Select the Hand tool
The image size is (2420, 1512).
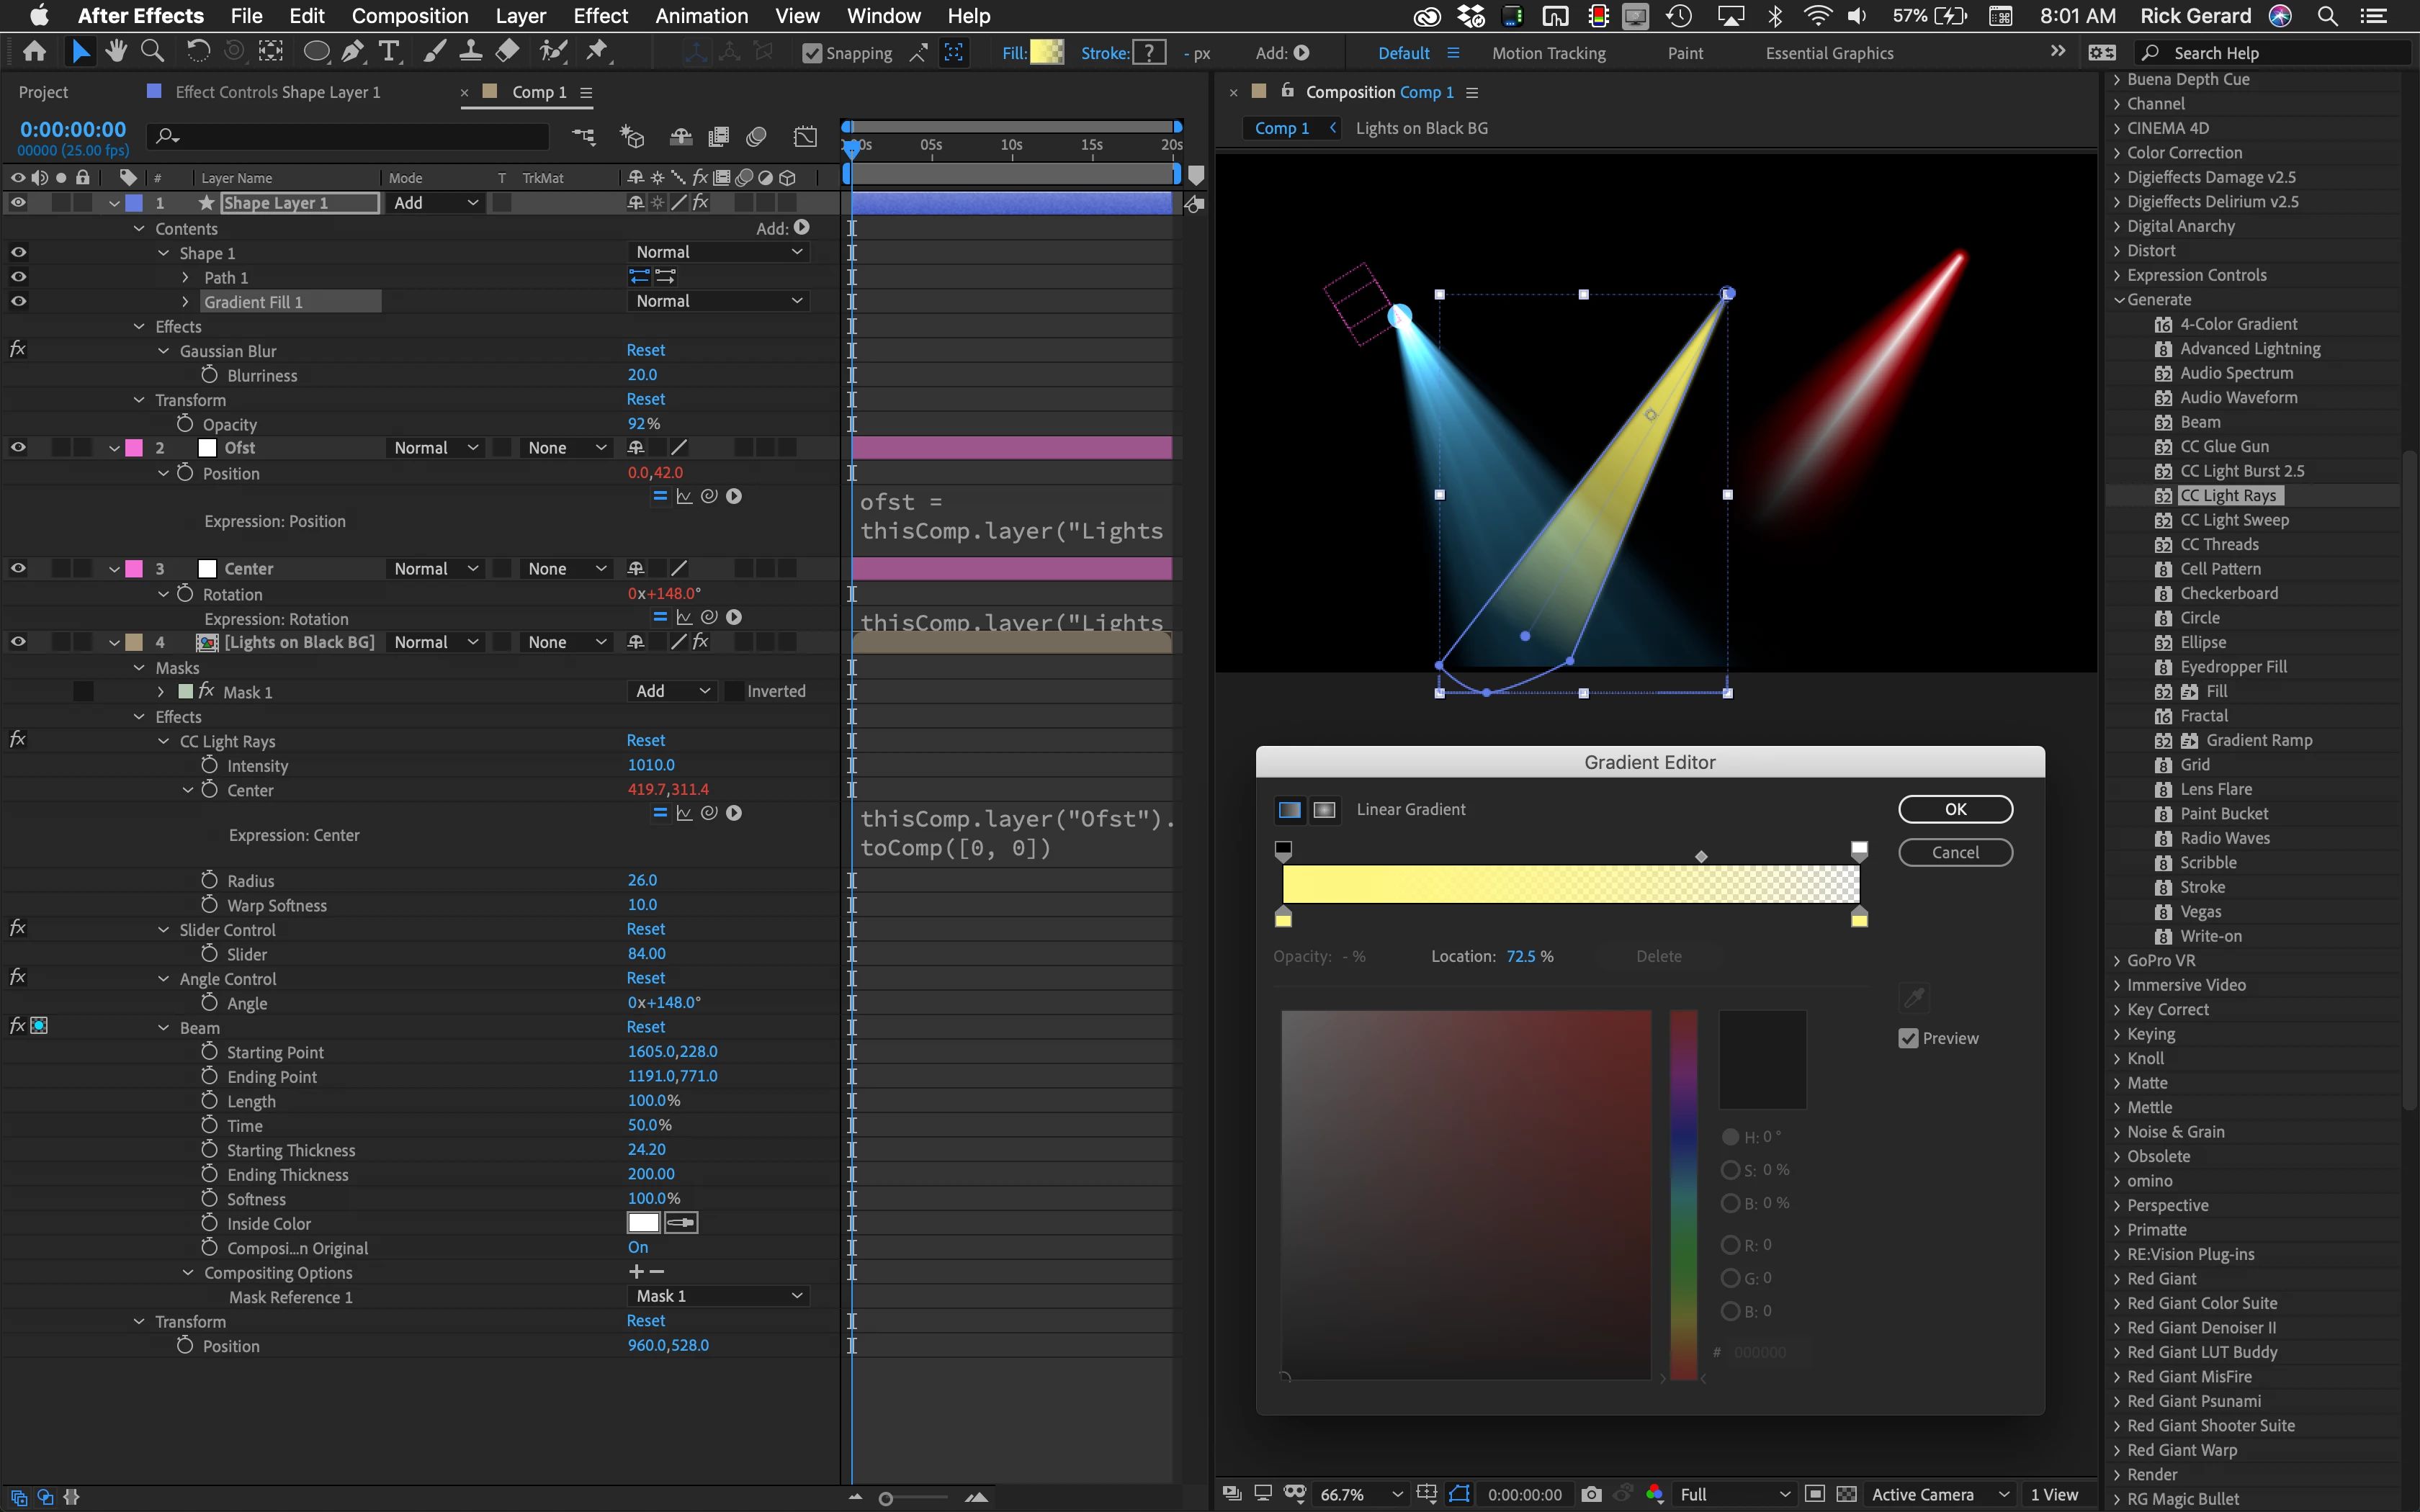pyautogui.click(x=117, y=52)
